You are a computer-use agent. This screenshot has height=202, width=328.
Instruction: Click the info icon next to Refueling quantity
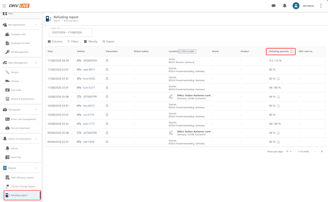tap(292, 51)
